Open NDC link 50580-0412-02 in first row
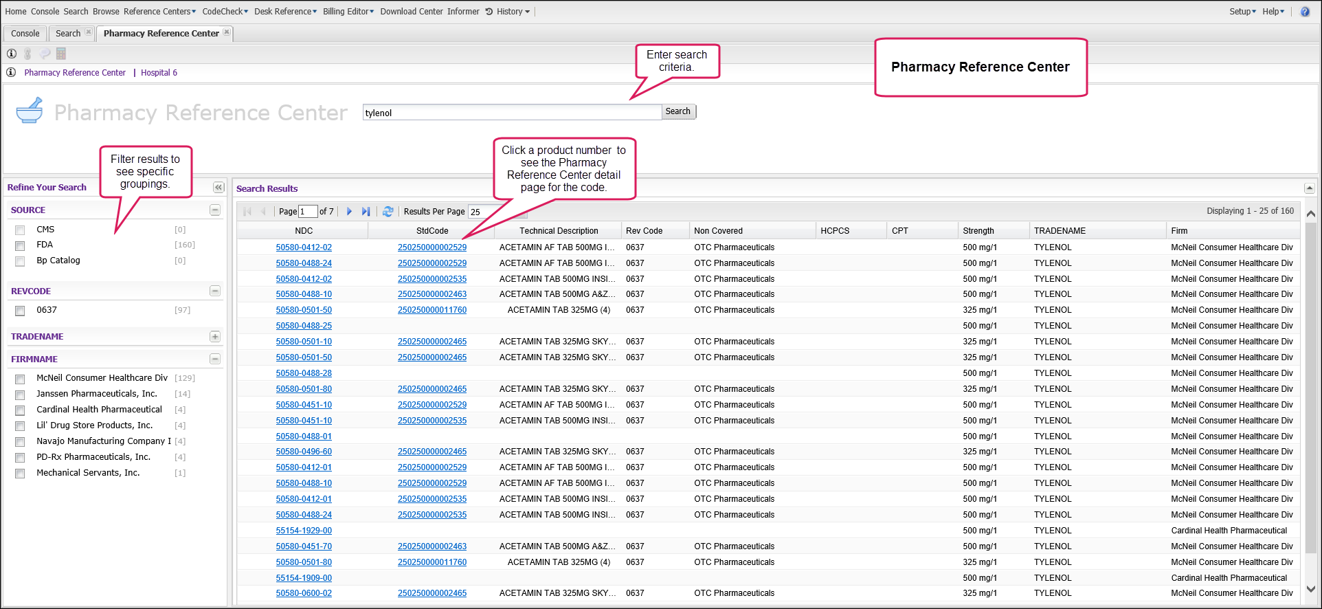1322x609 pixels. click(x=304, y=247)
